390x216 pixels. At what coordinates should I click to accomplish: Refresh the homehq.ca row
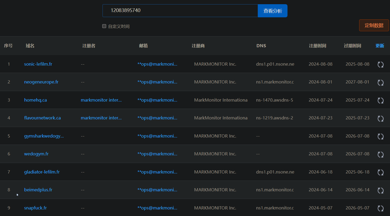pos(381,101)
